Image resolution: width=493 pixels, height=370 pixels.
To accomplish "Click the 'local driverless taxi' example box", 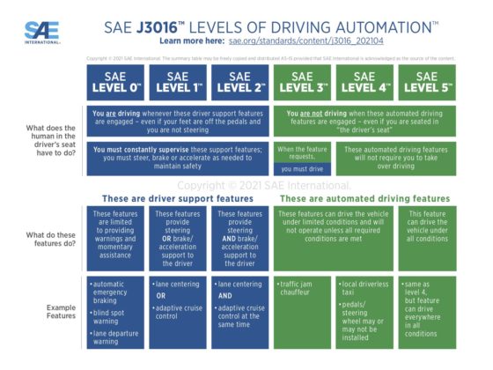I will coord(364,313).
